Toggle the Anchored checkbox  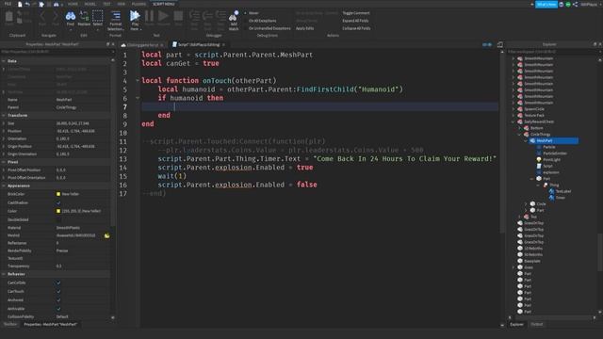coord(58,299)
